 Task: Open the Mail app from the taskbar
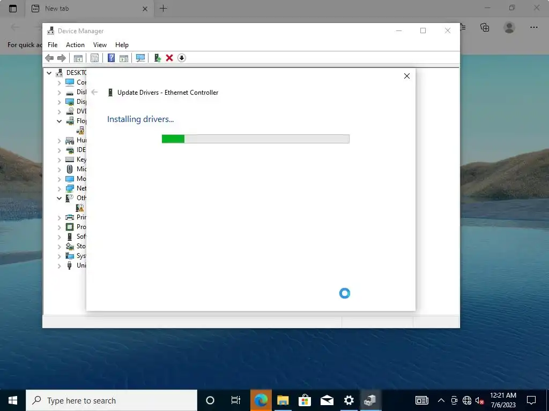click(327, 400)
